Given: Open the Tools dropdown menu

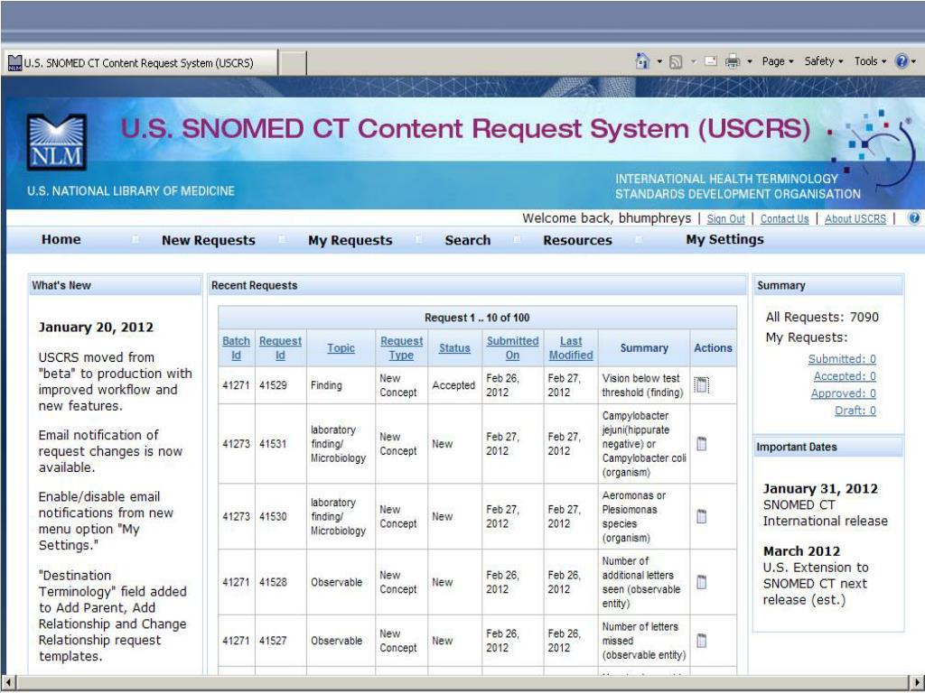Looking at the screenshot, I should [x=870, y=61].
